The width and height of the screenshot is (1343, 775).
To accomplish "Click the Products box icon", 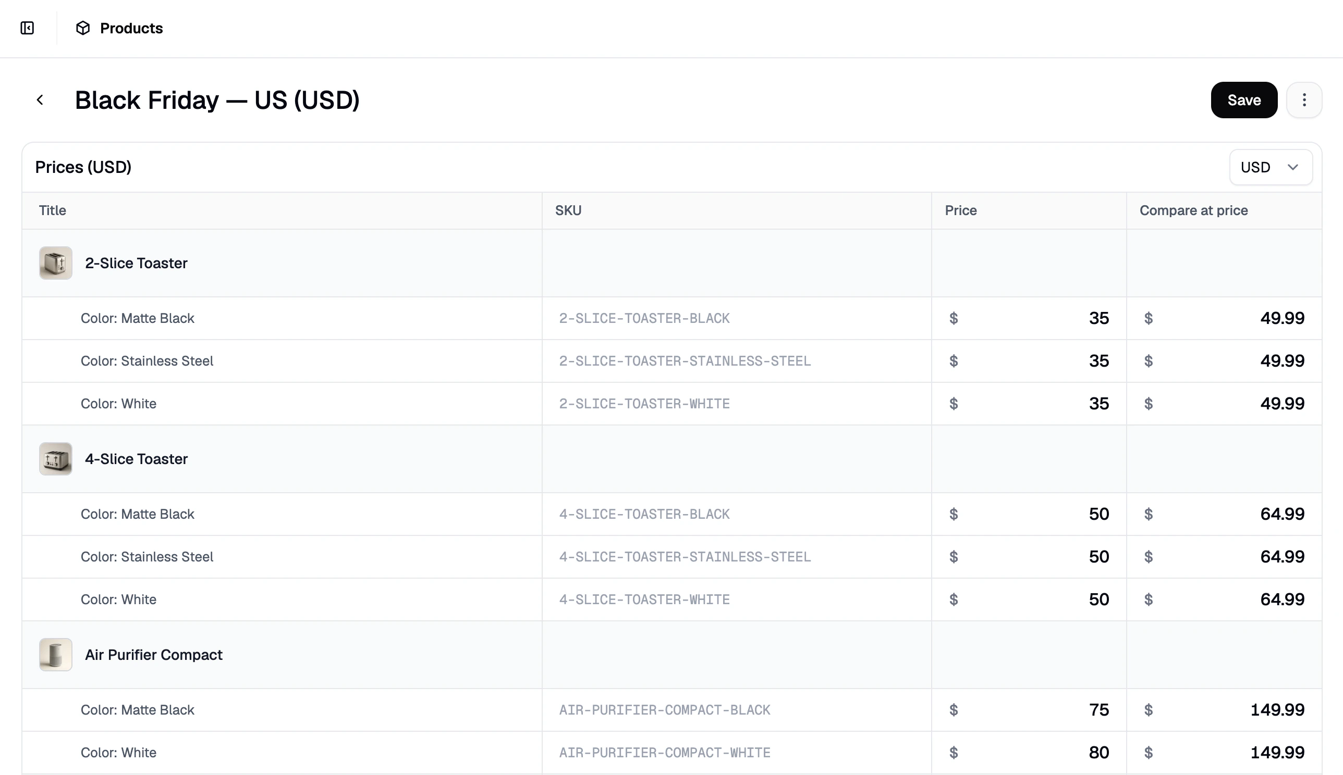I will 82,28.
